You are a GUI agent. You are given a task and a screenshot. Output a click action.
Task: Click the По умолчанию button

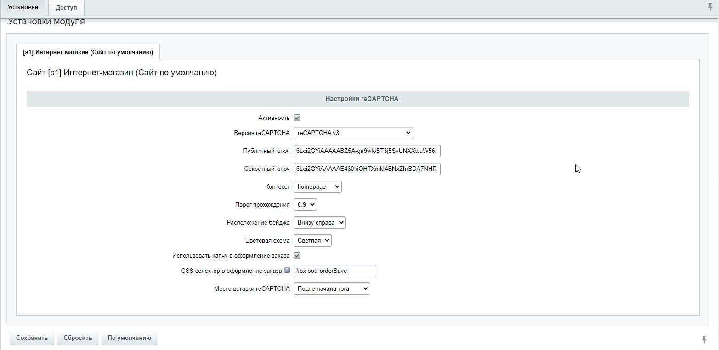point(129,338)
